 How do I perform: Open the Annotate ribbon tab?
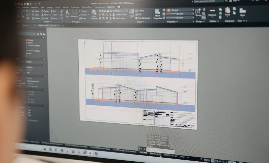pos(26,7)
